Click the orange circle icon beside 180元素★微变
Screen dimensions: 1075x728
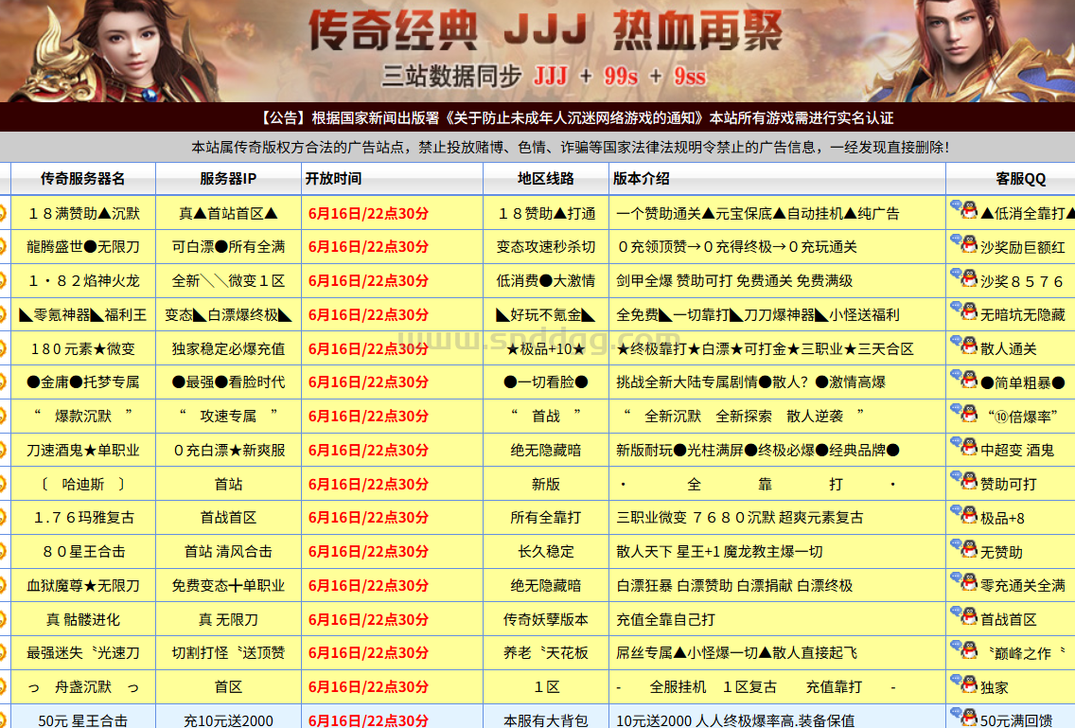(3, 348)
